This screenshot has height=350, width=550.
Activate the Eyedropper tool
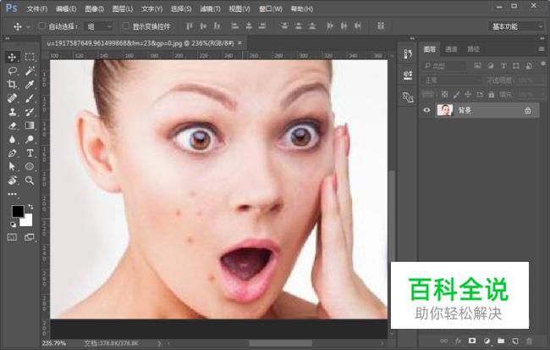[30, 85]
